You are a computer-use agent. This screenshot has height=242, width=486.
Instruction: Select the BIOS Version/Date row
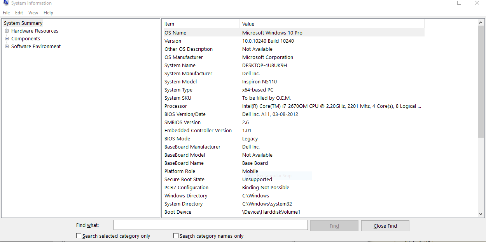(293, 114)
